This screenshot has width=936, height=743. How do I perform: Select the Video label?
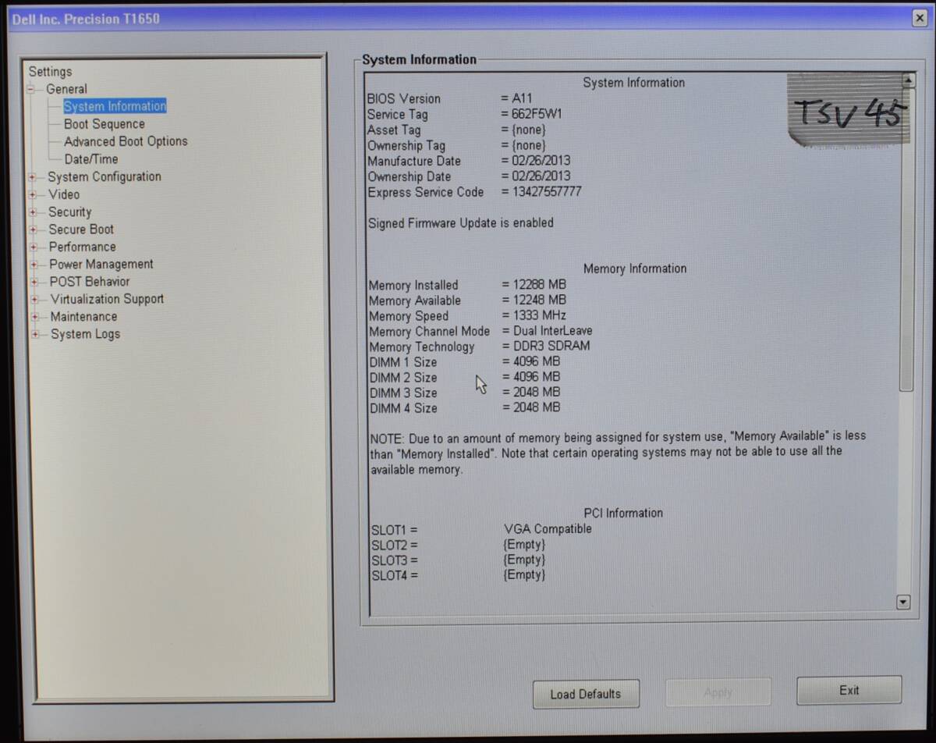coord(64,194)
